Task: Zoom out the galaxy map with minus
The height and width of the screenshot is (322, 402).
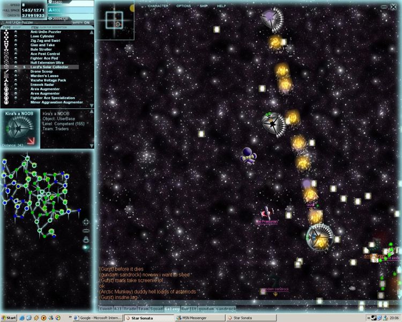Action: (x=86, y=231)
